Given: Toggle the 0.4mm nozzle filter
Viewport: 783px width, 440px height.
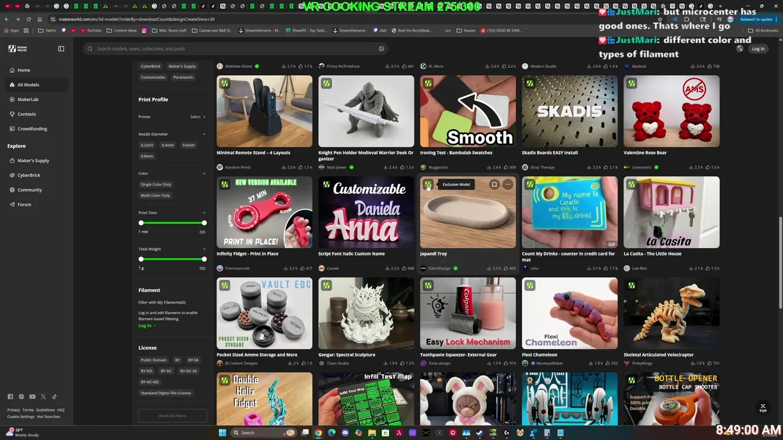Looking at the screenshot, I should (x=168, y=145).
